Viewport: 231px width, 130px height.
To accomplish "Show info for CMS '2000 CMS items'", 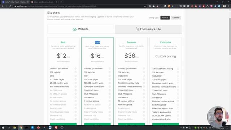I will tap(110, 90).
